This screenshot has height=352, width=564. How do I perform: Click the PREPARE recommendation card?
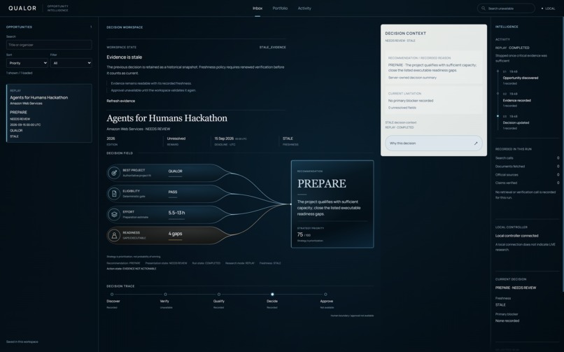point(332,204)
